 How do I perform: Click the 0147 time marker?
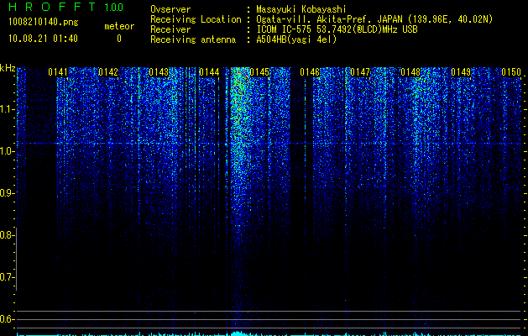click(360, 72)
